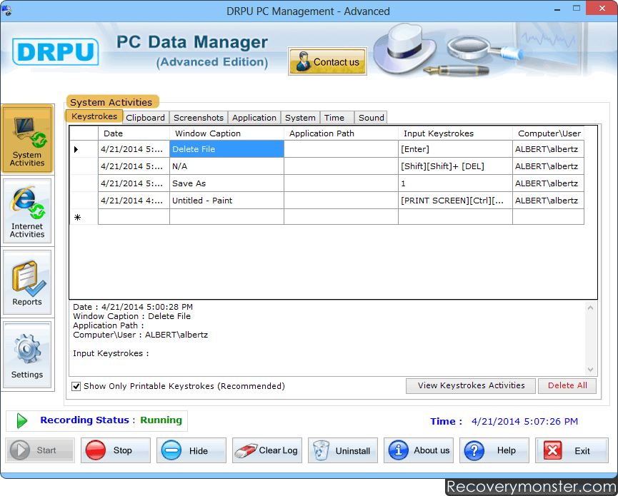618x496 pixels.
Task: Click the Clear Log button
Action: (266, 450)
